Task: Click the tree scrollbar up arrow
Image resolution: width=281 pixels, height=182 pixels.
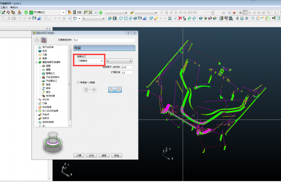Action: [x=69, y=47]
